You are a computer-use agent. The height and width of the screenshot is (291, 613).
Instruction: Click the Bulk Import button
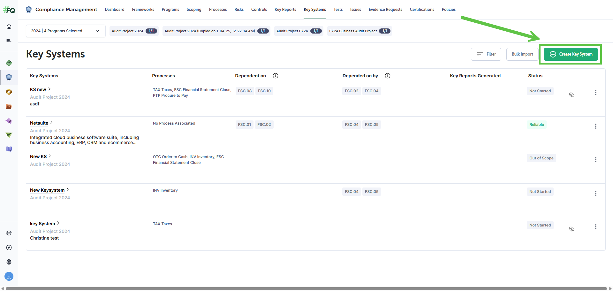tap(522, 54)
